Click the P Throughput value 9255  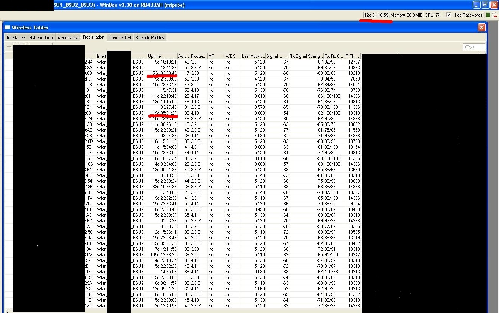coord(355,226)
